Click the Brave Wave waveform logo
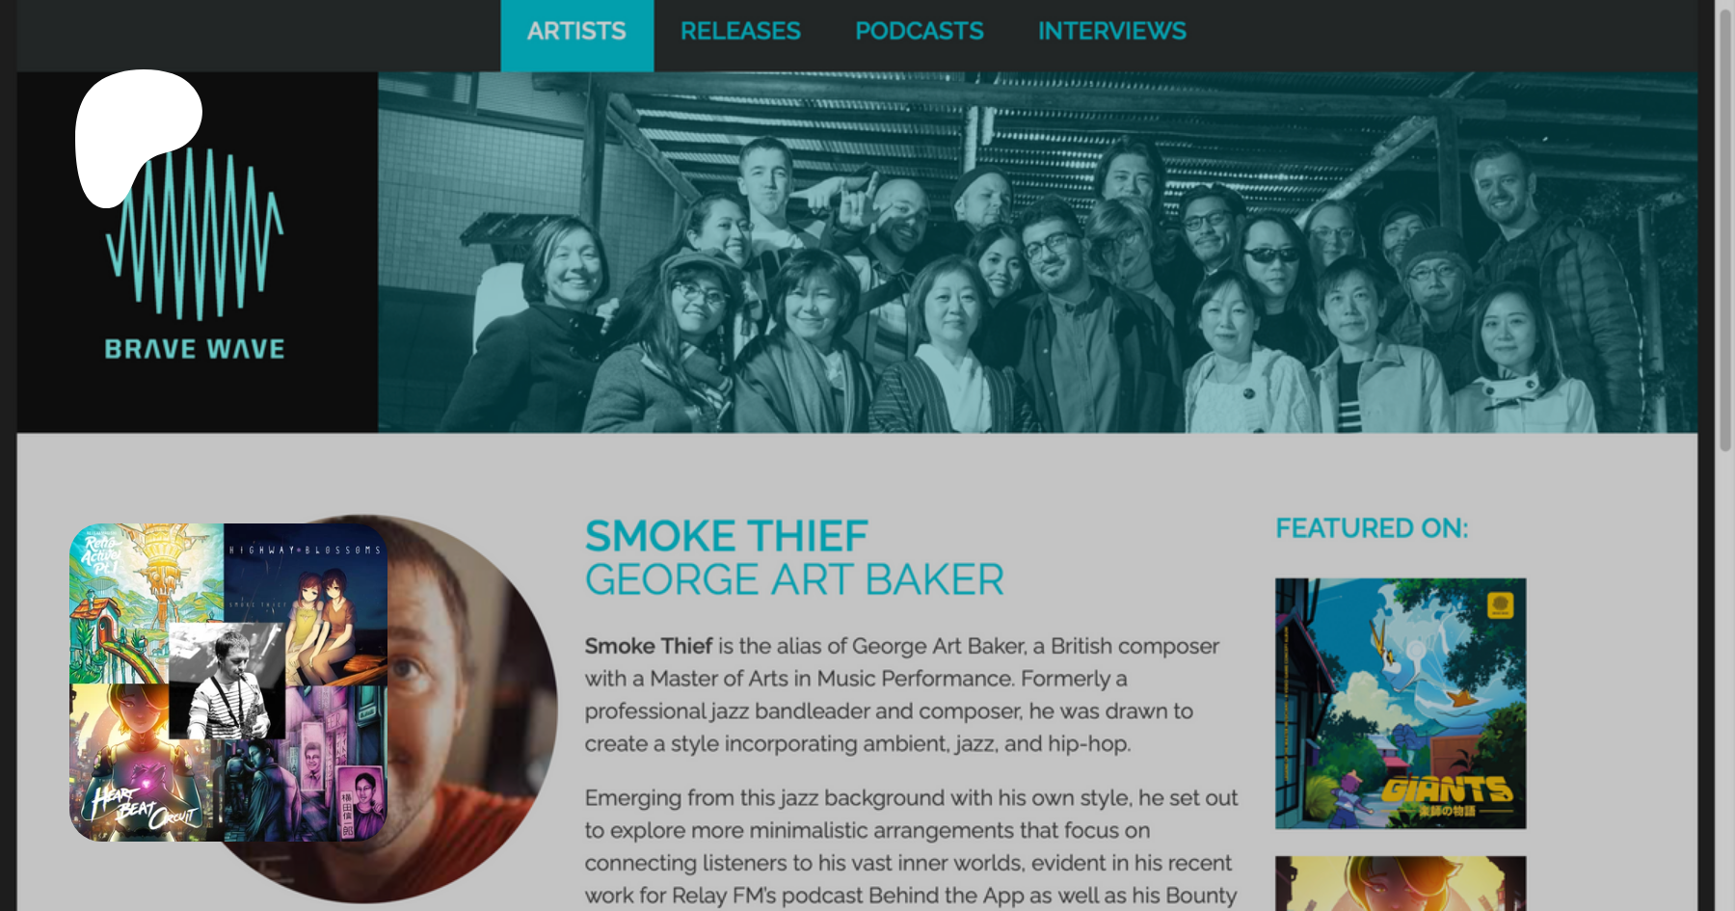The width and height of the screenshot is (1735, 911). [195, 233]
